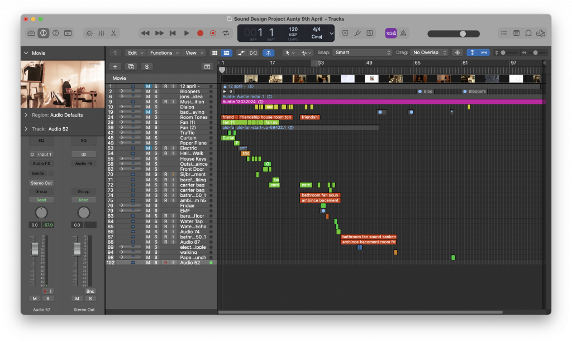This screenshot has height=342, width=572.
Task: Expand Track: Audio 52 section
Action: (x=26, y=129)
